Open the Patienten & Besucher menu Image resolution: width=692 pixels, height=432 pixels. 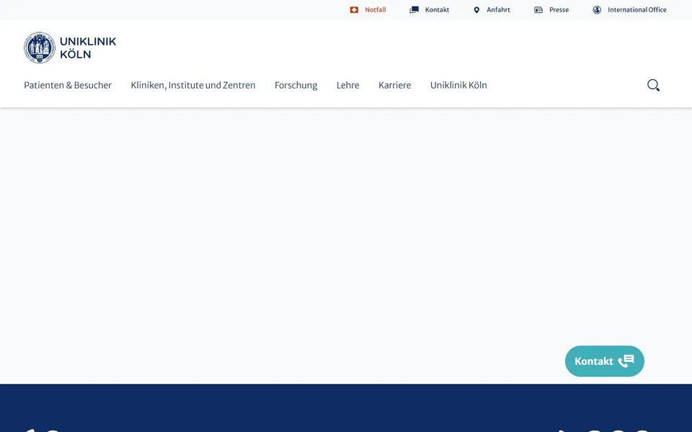click(x=68, y=85)
